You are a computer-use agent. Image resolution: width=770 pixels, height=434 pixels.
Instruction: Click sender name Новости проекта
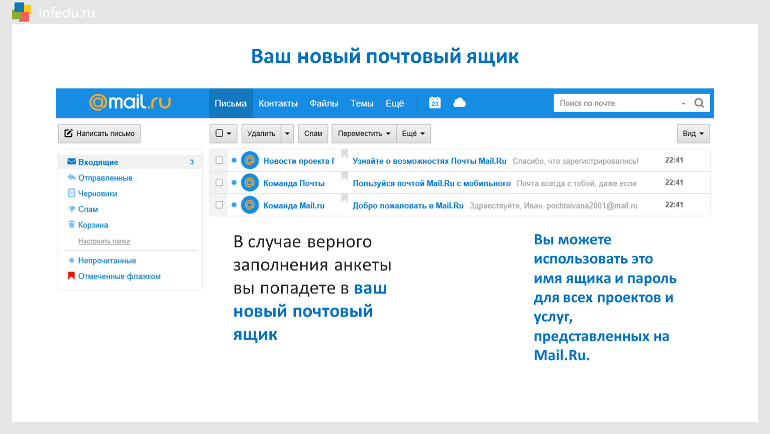pos(299,161)
